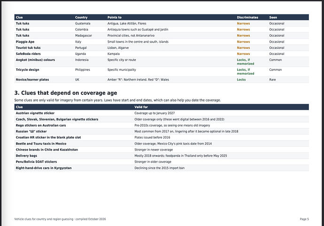Click 'Provincial cities, not Antananarivo' text
This screenshot has width=324, height=226.
pyautogui.click(x=131, y=36)
